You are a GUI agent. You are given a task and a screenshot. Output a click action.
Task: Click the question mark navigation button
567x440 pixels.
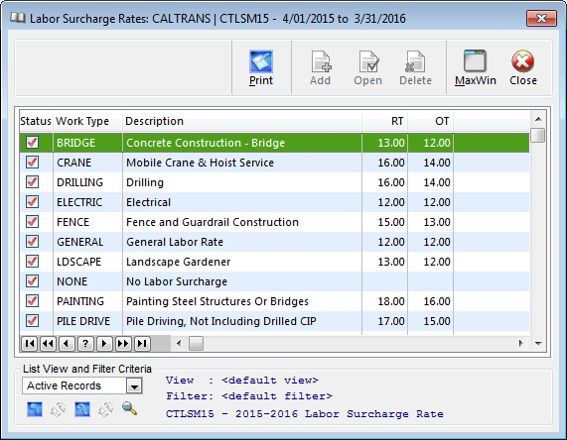click(85, 343)
